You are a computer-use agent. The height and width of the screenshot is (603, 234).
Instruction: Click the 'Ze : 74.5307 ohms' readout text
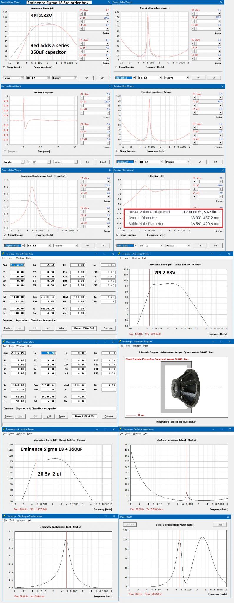coord(155,509)
